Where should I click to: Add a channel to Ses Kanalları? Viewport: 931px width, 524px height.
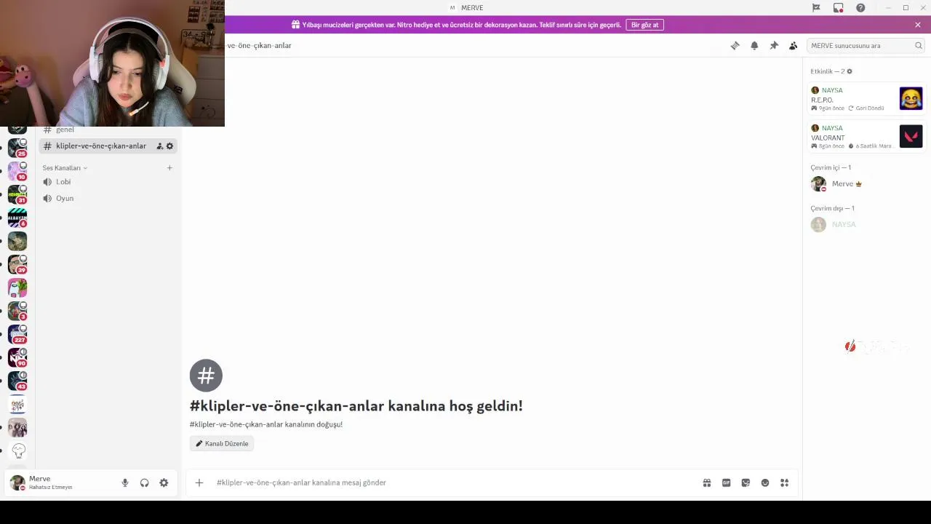[169, 168]
